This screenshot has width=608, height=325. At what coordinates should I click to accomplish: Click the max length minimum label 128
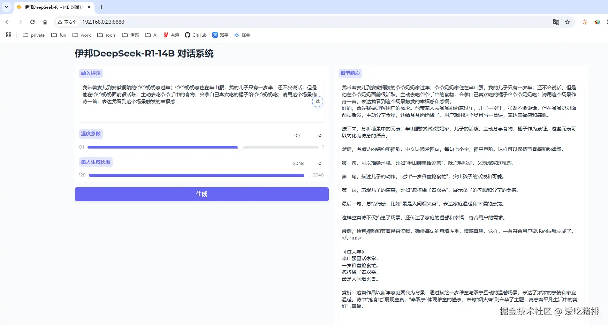point(82,175)
